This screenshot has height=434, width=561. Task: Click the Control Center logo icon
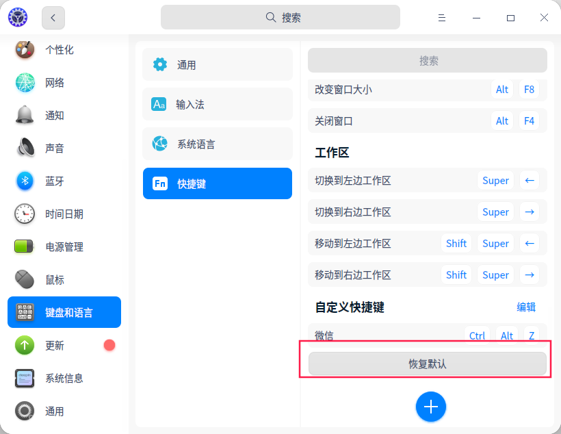coord(18,17)
